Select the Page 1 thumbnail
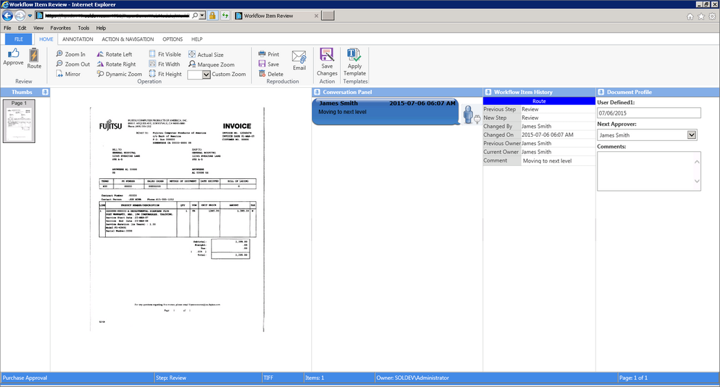Image resolution: width=720 pixels, height=387 pixels. click(19, 121)
